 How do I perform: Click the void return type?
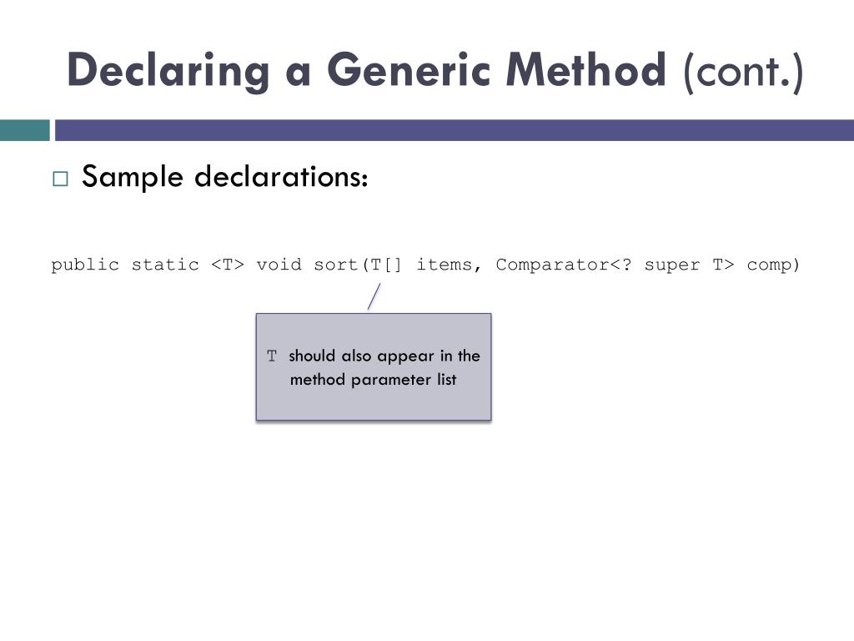tap(279, 265)
